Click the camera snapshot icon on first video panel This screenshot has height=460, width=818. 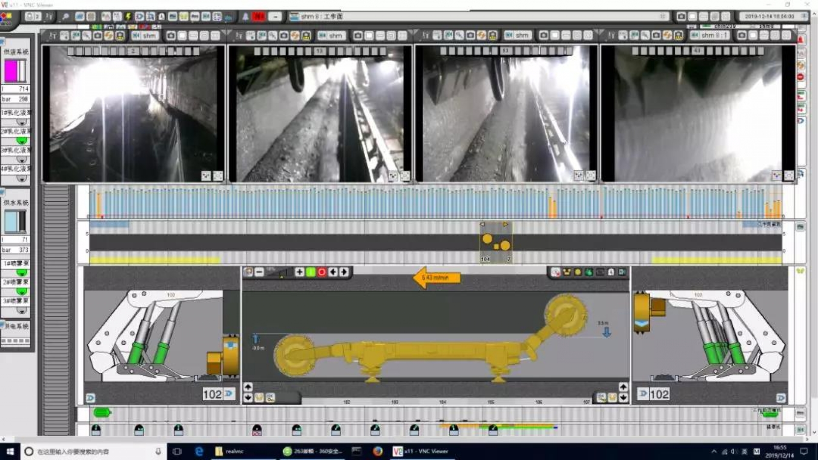[x=171, y=36]
